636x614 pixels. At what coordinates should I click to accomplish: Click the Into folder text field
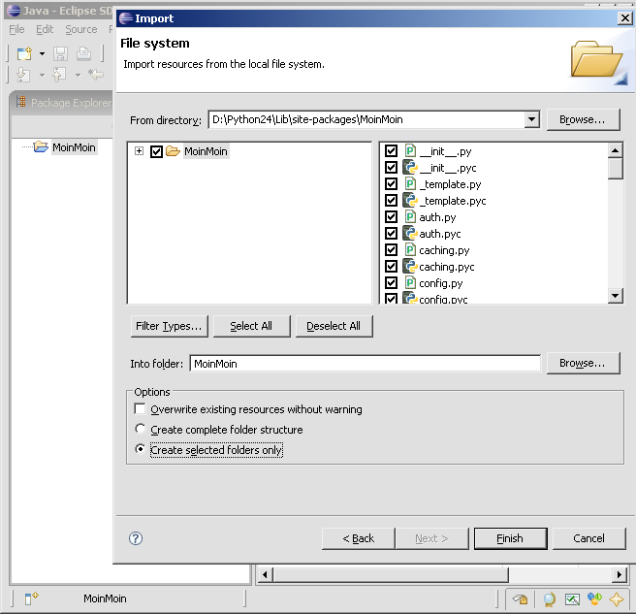tap(365, 364)
